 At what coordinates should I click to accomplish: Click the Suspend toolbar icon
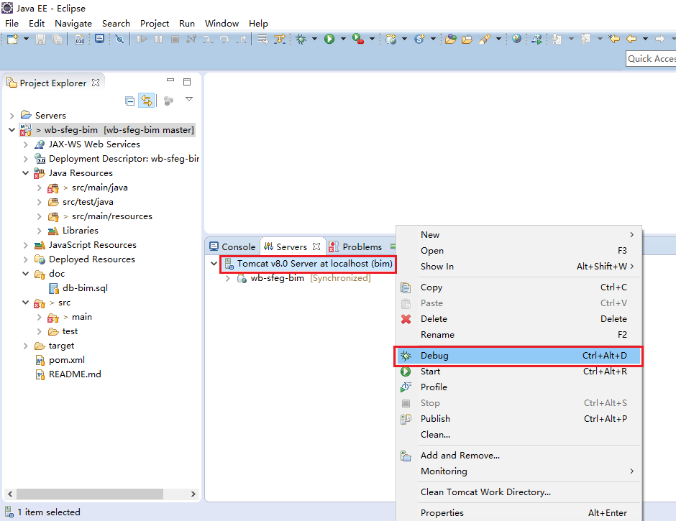[x=159, y=40]
